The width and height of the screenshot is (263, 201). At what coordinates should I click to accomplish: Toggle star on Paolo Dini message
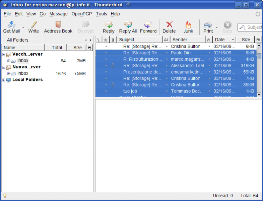pos(106,53)
